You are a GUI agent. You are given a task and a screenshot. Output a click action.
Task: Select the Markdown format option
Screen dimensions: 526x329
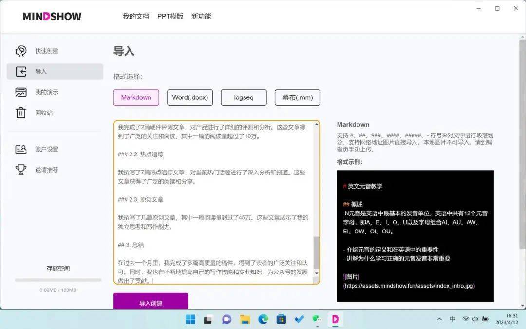(x=136, y=97)
